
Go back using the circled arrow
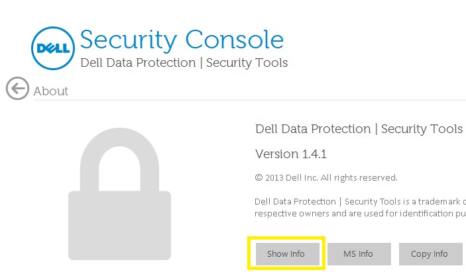click(x=17, y=89)
